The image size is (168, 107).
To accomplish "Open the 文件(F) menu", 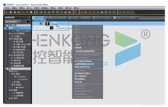I will tap(7, 8).
